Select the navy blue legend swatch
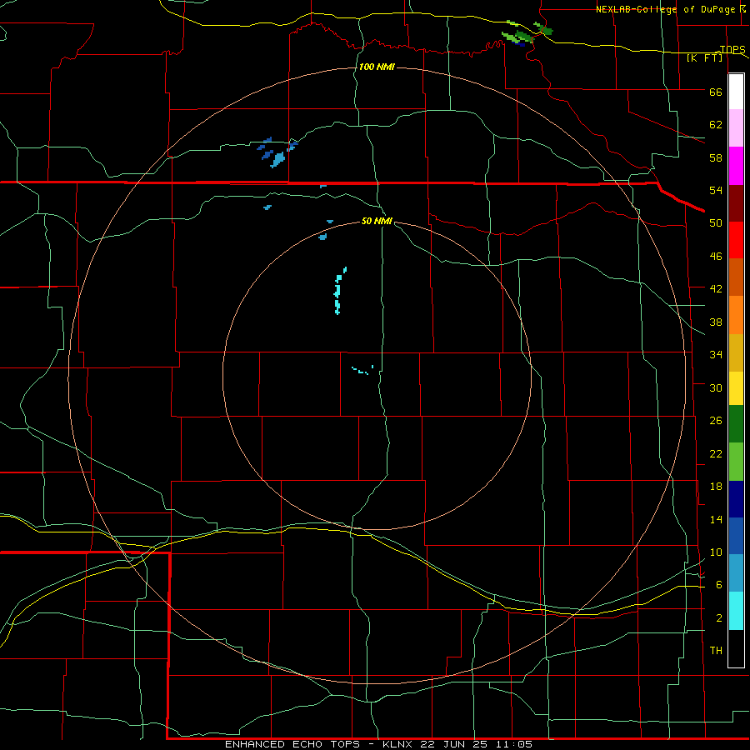The image size is (750, 750). [x=736, y=499]
